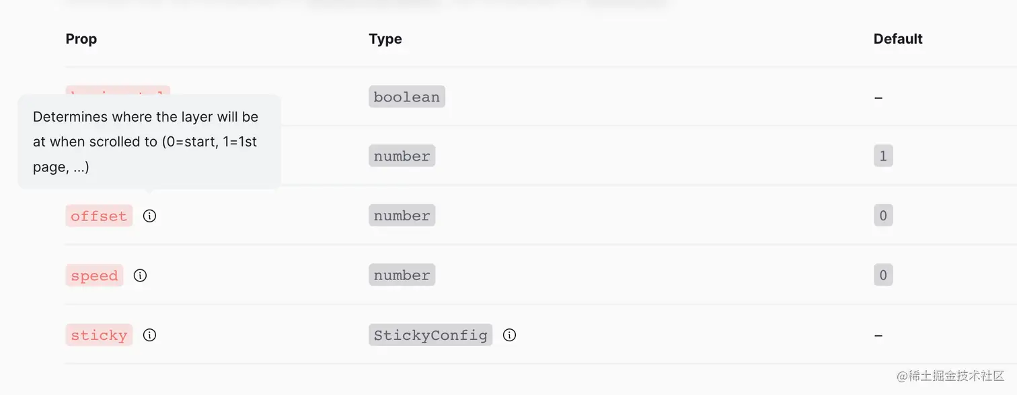Image resolution: width=1017 pixels, height=395 pixels.
Task: Click the number type beside default 1
Action: [x=402, y=156]
